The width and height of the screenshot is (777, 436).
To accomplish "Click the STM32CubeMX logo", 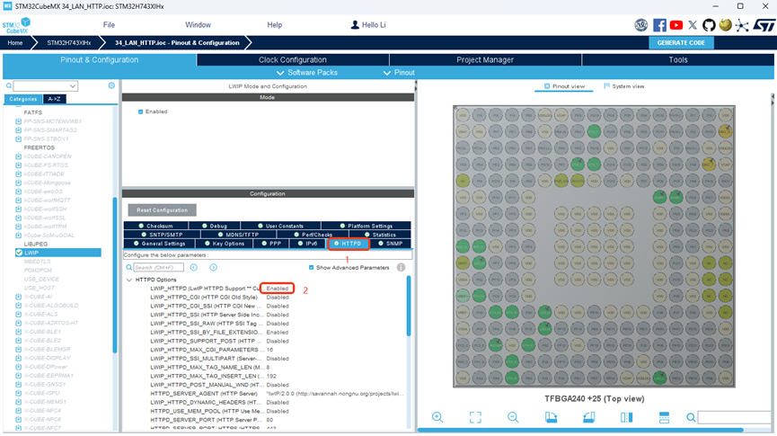I will 16,25.
